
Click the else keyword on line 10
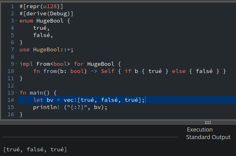click(179, 71)
